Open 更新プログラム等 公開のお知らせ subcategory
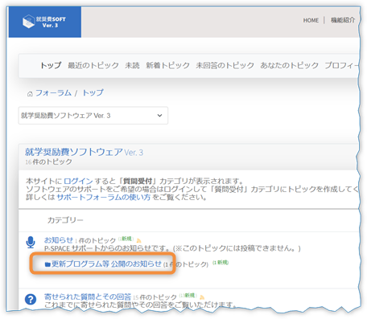 coord(107,264)
